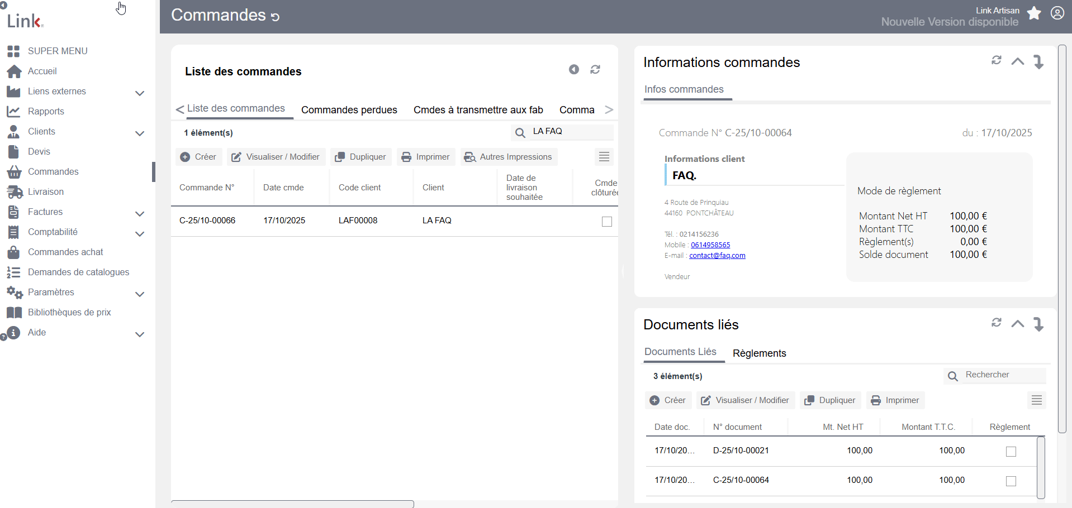The width and height of the screenshot is (1072, 508).
Task: Expand Factures submenu chevron
Action: [140, 213]
